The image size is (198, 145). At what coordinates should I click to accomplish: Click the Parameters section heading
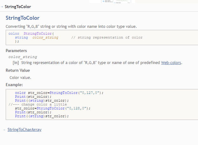[16, 51]
